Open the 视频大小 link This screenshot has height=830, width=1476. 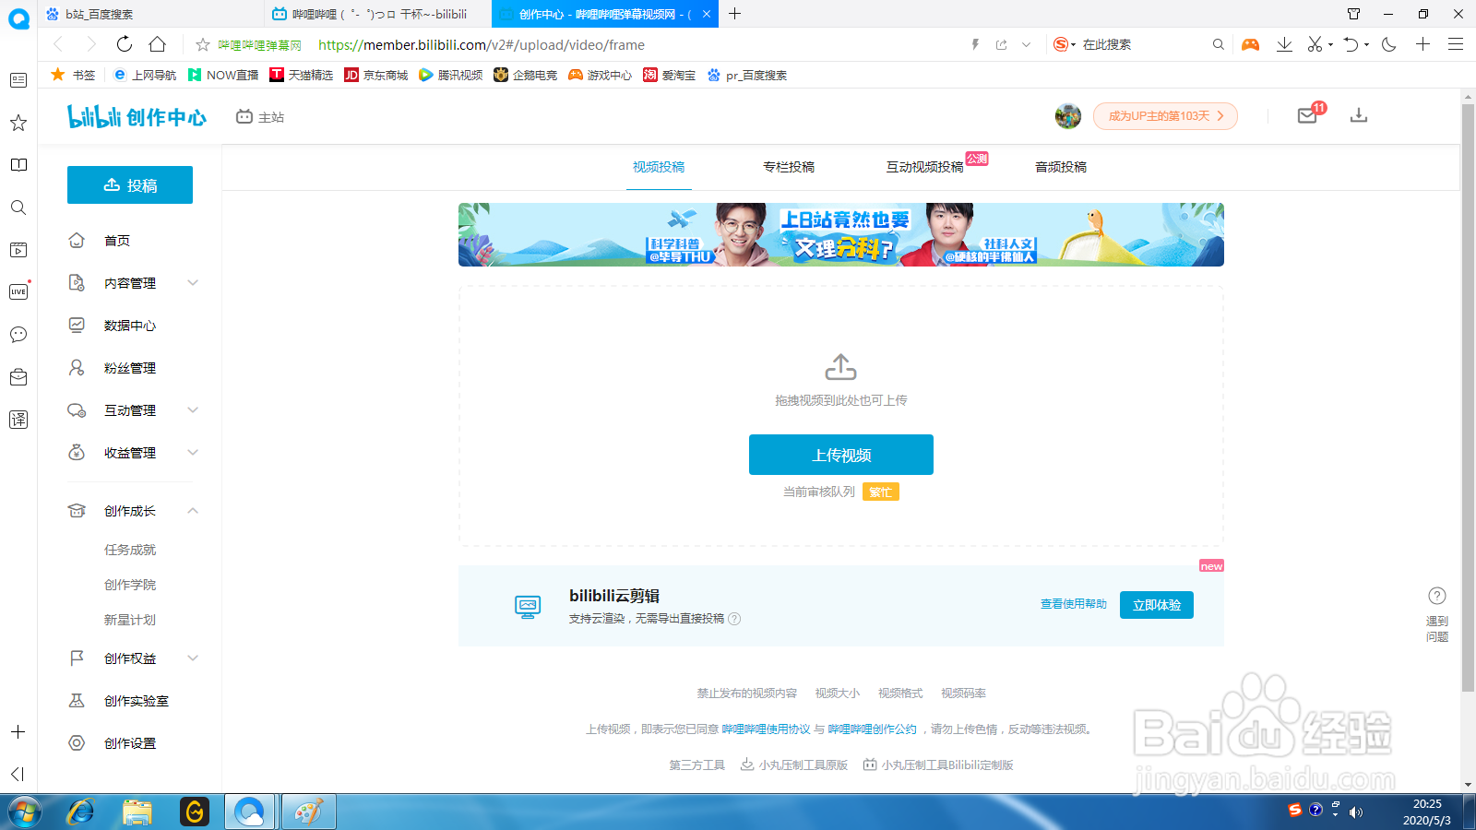click(x=838, y=694)
